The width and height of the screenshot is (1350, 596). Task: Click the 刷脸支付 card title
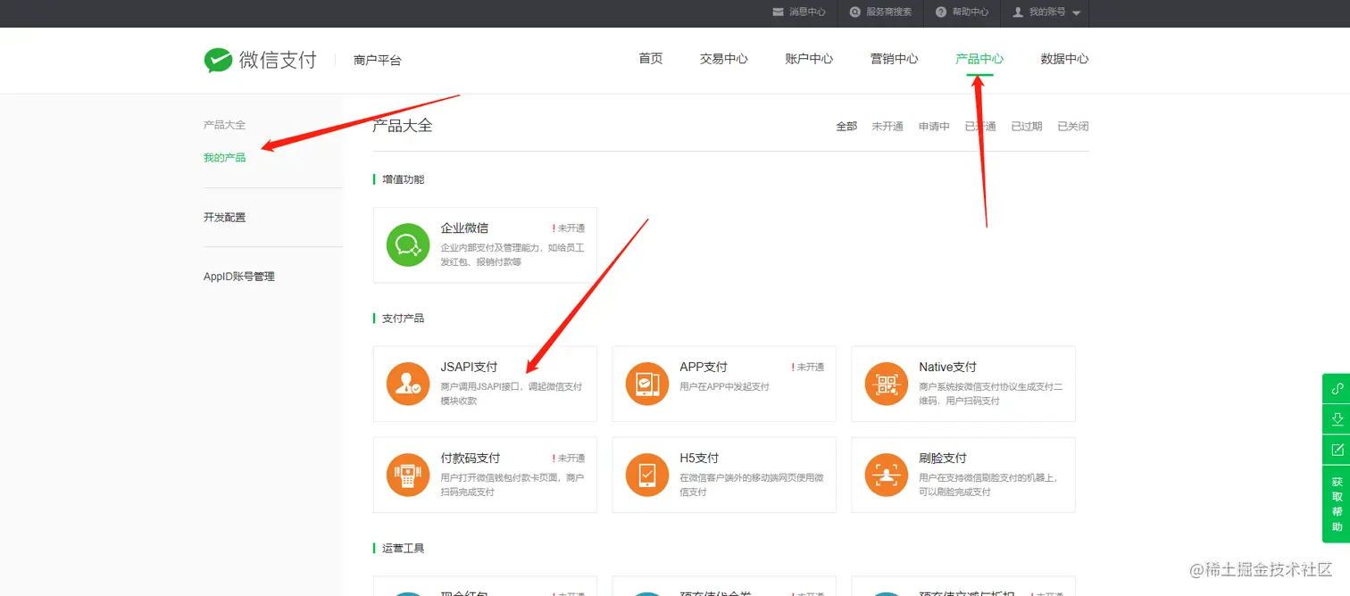[943, 459]
